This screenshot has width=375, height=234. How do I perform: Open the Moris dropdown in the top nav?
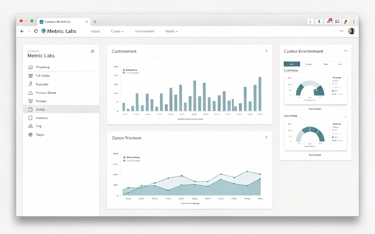(x=171, y=31)
